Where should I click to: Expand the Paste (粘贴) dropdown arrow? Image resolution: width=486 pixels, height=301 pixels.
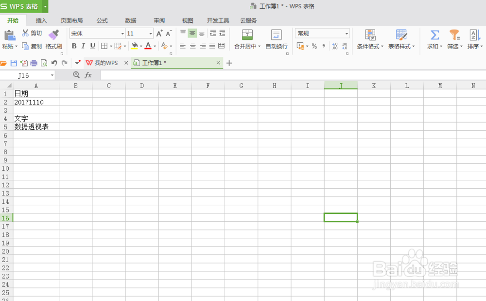[x=16, y=47]
